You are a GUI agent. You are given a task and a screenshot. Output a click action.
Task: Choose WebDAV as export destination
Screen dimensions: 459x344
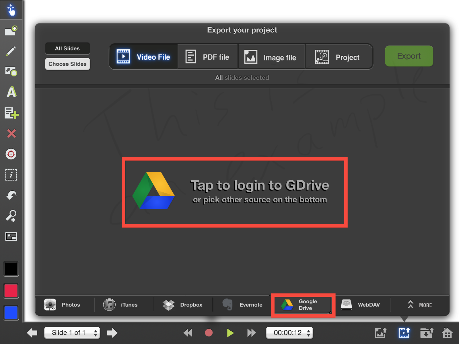pyautogui.click(x=362, y=305)
